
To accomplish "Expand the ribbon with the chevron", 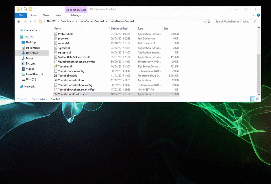I will point(253,15).
